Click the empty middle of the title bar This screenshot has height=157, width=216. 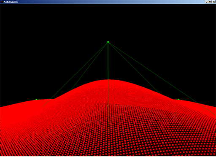pyautogui.click(x=108, y=2)
